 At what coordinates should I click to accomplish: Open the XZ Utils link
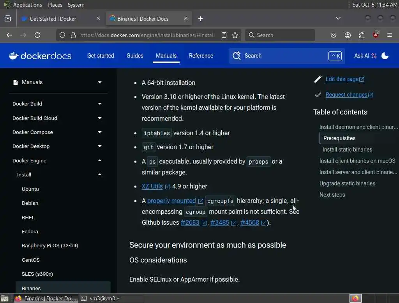pyautogui.click(x=152, y=187)
